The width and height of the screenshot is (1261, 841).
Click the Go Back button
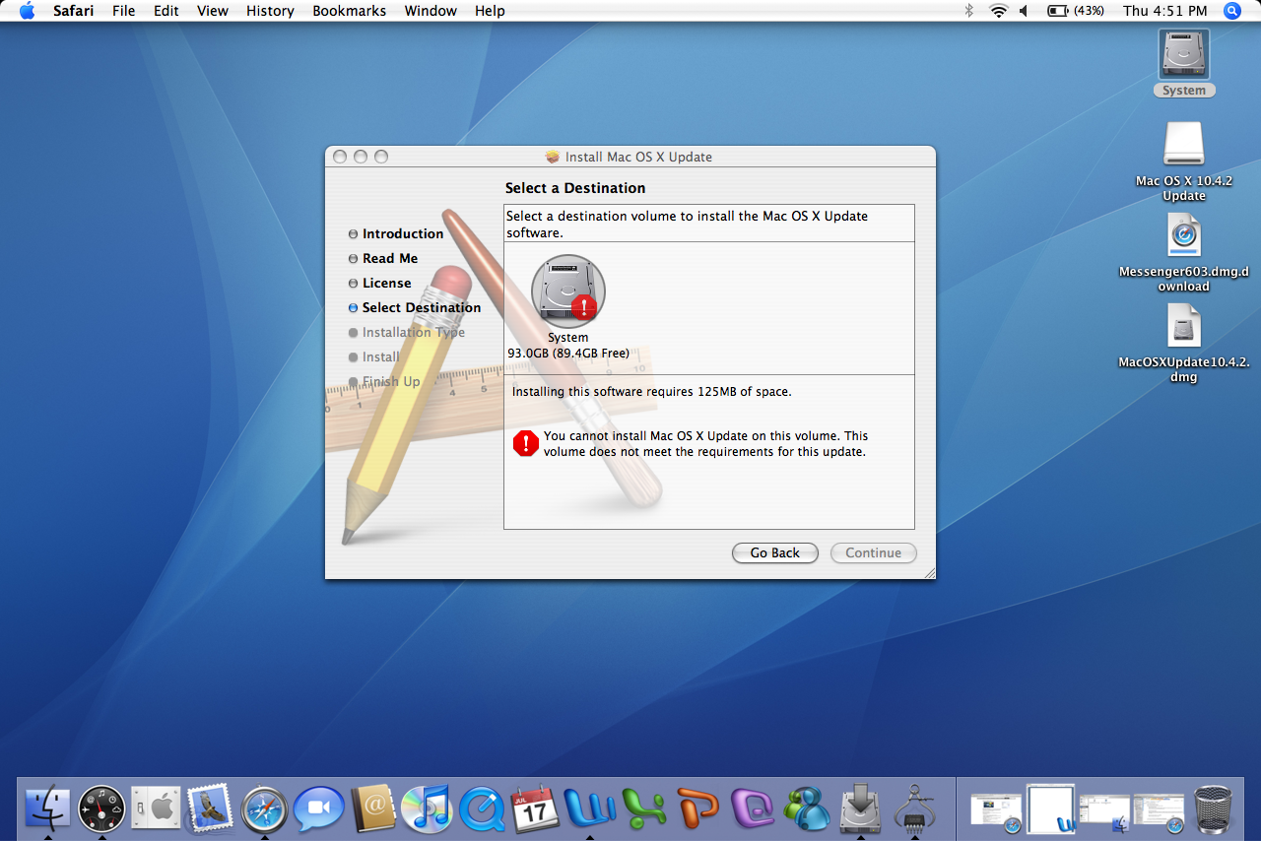coord(774,553)
